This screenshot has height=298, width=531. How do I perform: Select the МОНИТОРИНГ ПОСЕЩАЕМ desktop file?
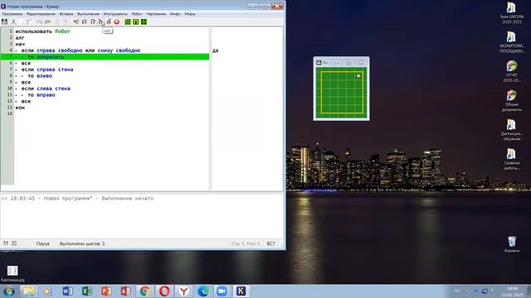(511, 42)
